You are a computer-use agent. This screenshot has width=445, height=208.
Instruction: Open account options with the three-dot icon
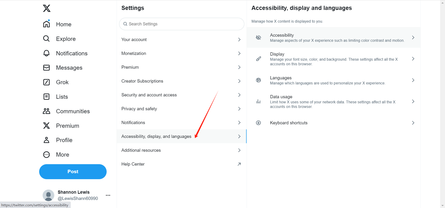[x=108, y=195]
